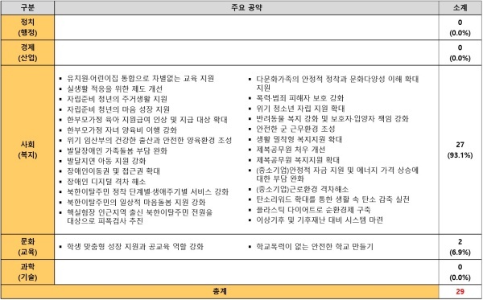Click the 발달지연 아동 지원 강화 item

106,161
